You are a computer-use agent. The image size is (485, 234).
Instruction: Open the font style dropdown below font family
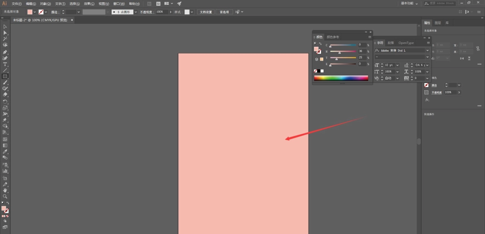(x=428, y=57)
